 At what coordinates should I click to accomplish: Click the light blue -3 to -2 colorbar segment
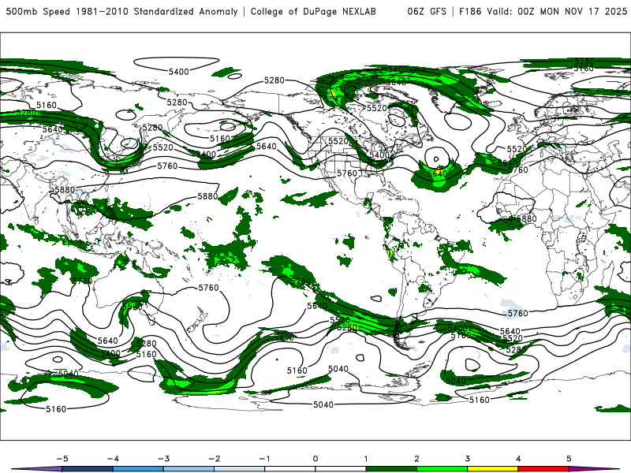click(x=189, y=469)
